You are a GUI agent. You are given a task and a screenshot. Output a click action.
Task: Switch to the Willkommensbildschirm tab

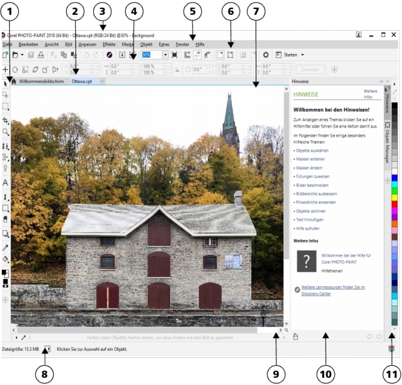pyautogui.click(x=41, y=82)
